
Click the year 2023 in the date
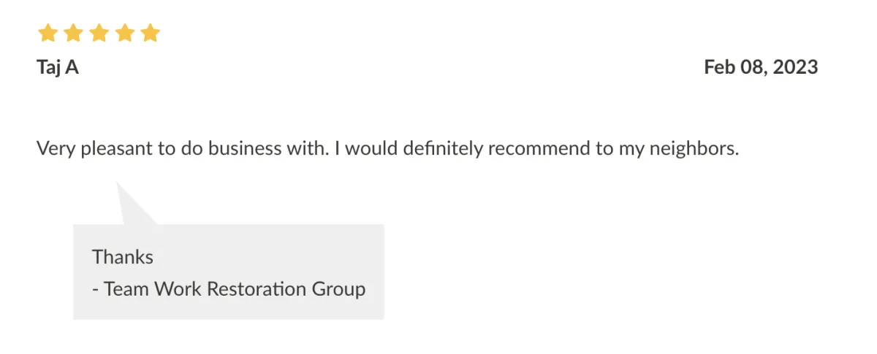tap(795, 68)
